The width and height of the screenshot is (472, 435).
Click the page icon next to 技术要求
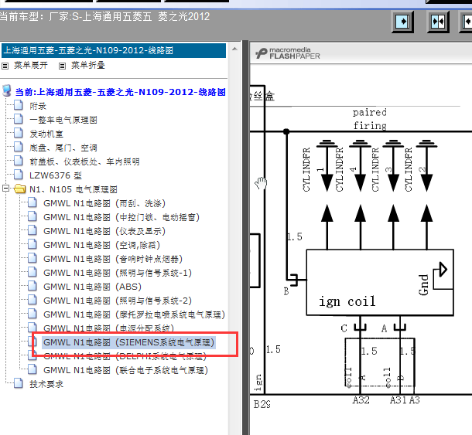19,383
